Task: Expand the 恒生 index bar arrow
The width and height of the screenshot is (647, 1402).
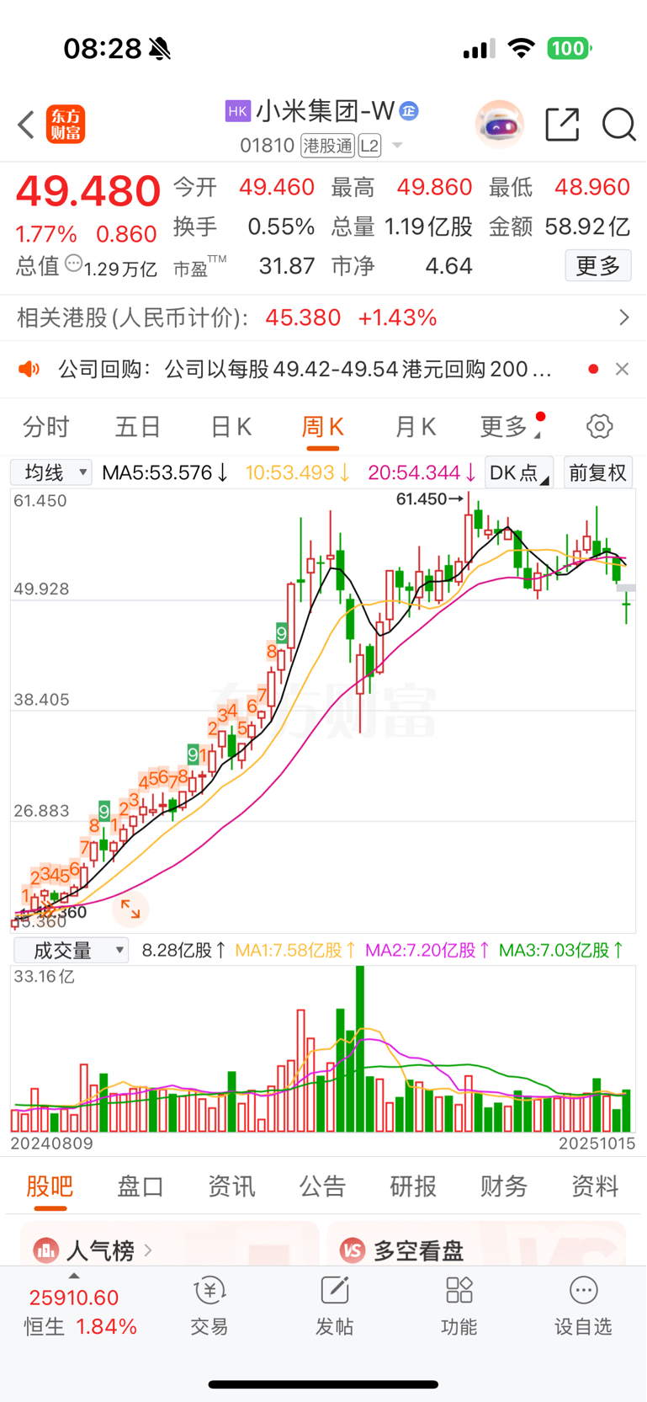Action: (x=74, y=1276)
